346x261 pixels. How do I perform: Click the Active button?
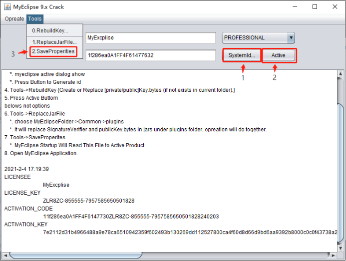click(279, 55)
